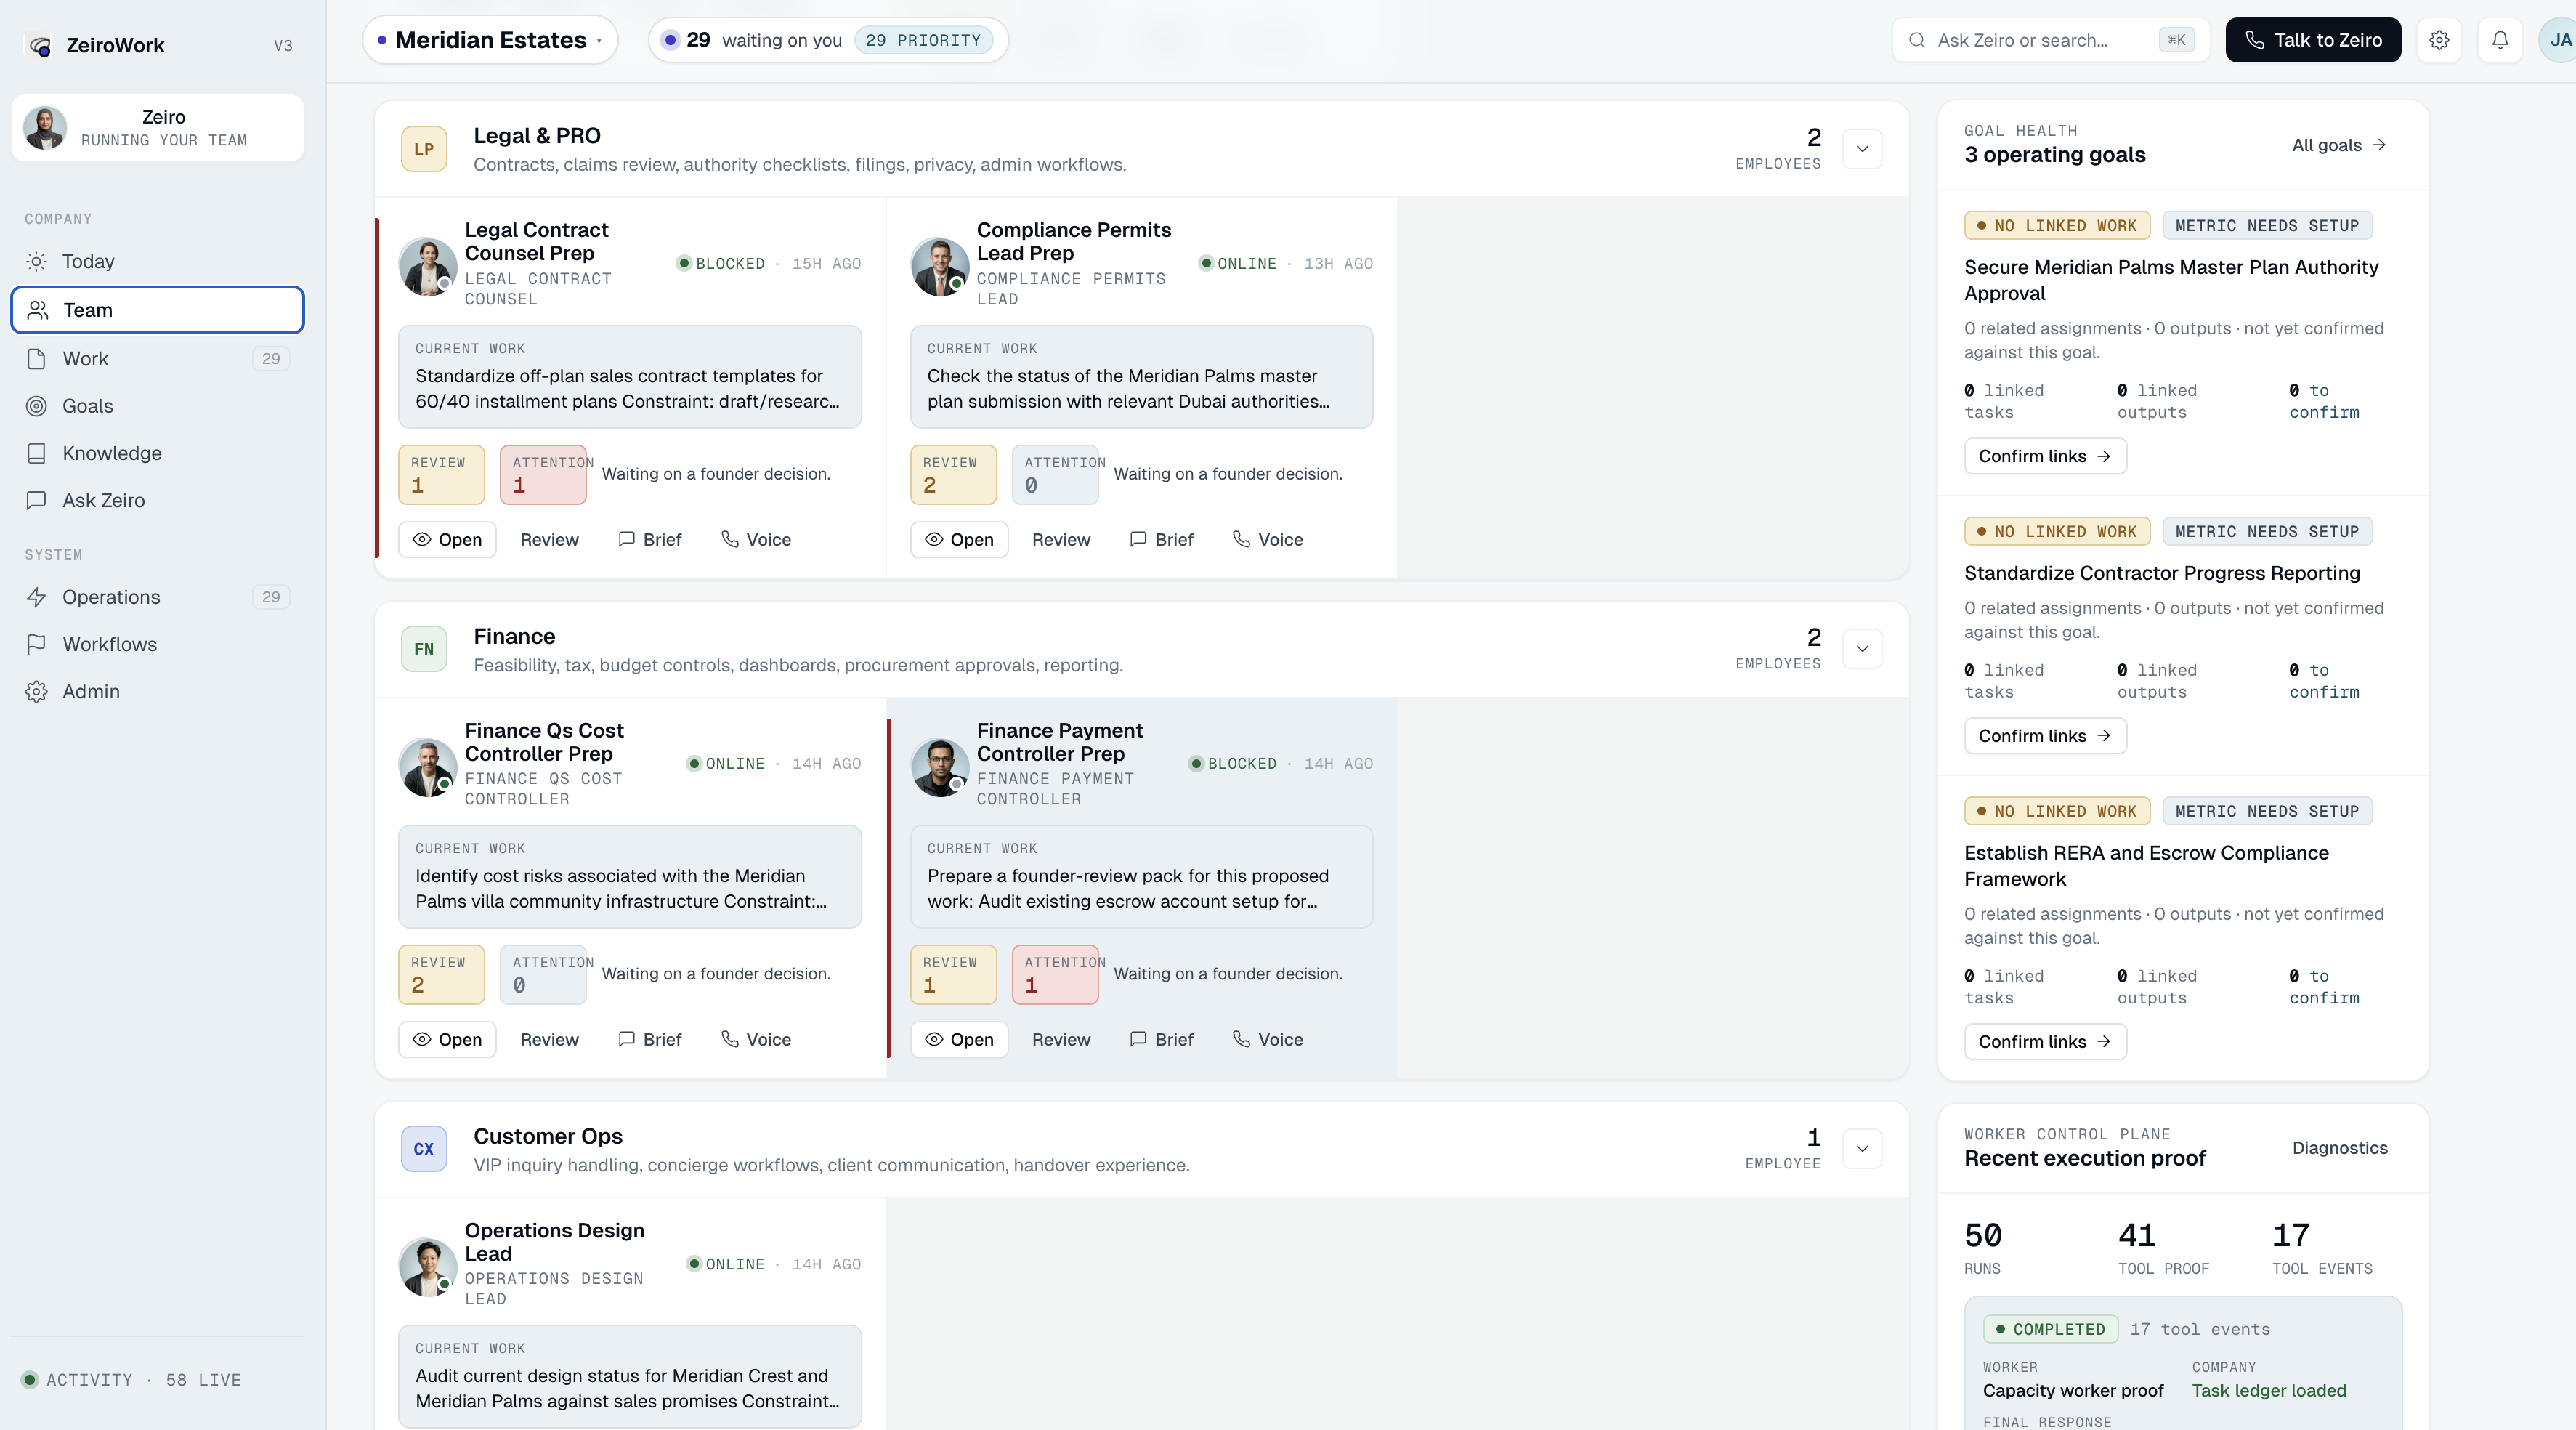The width and height of the screenshot is (2576, 1430).
Task: Open Brief for Legal Contract Counsel Prep
Action: [650, 539]
